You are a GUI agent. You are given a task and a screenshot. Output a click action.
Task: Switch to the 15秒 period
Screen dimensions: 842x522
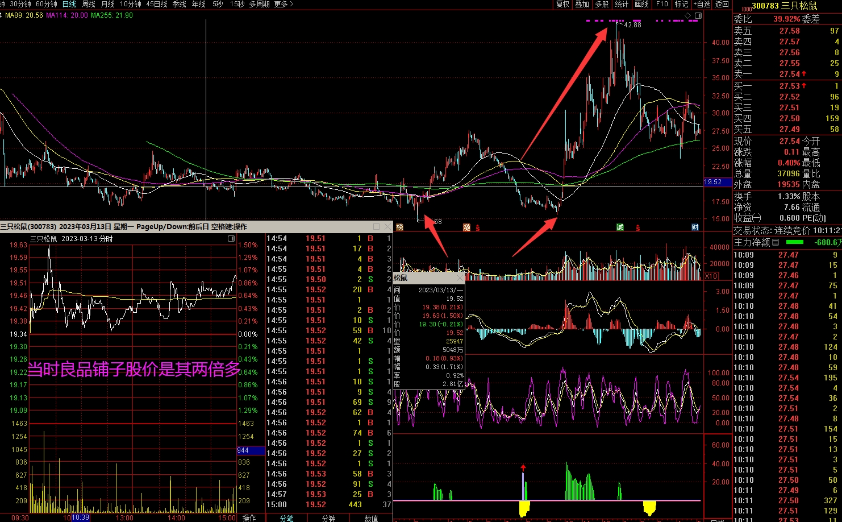click(237, 4)
